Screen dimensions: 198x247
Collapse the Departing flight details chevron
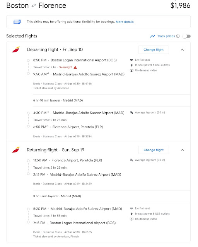click(182, 50)
